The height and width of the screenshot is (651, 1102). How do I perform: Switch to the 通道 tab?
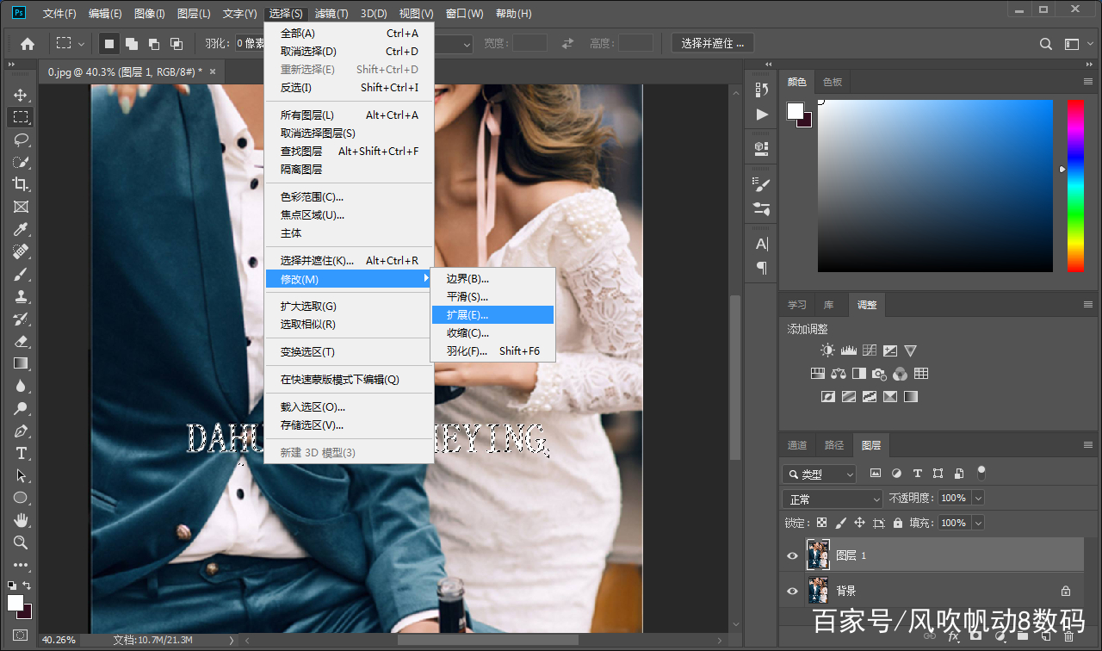(797, 445)
